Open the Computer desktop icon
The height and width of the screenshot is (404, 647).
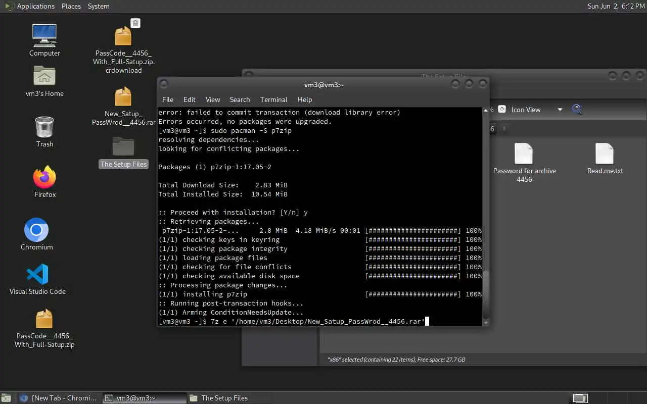[x=44, y=35]
